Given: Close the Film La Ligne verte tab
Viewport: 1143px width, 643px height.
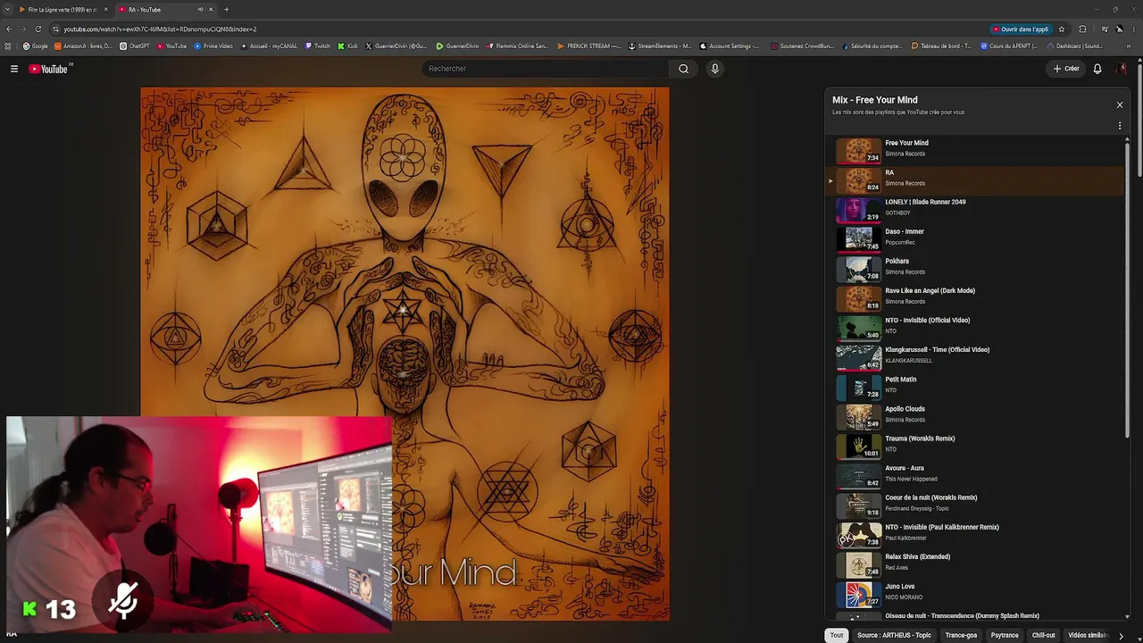Looking at the screenshot, I should [105, 10].
